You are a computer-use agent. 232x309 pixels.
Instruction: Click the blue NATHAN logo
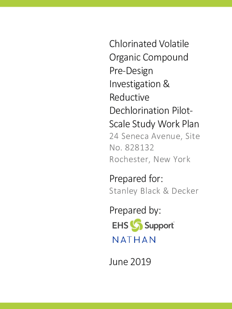click(134, 240)
